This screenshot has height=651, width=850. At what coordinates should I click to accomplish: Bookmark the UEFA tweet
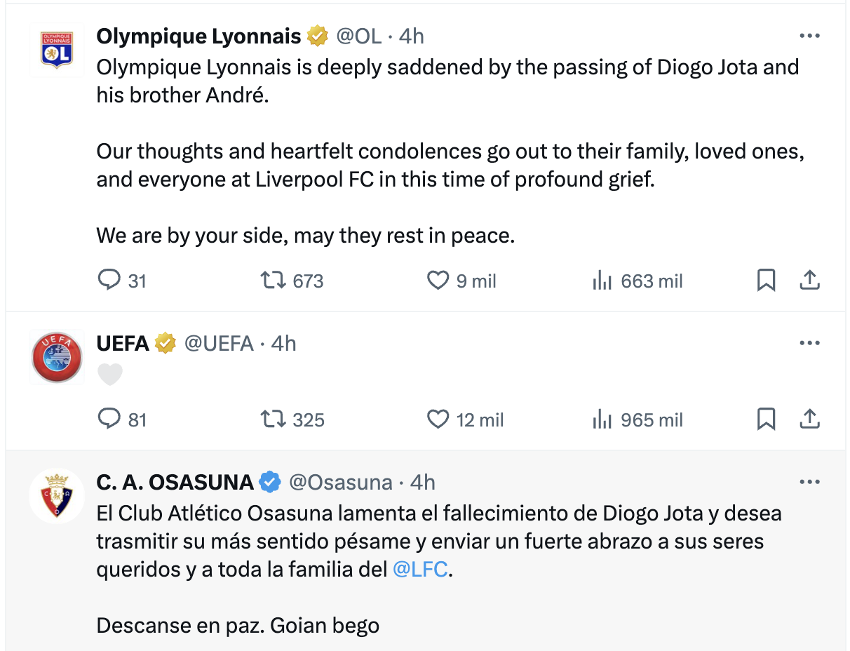click(766, 420)
